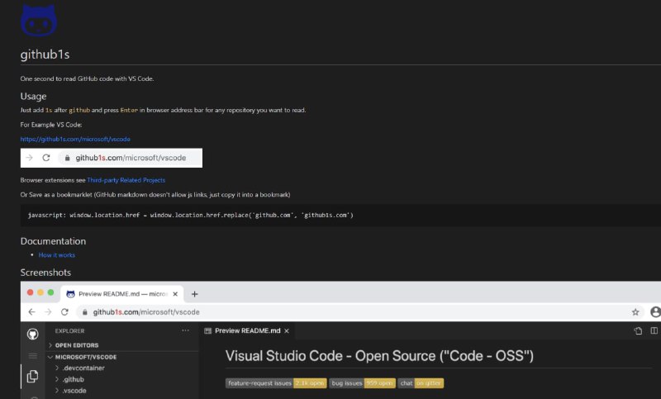Open the hamburger menu in activity bar
The height and width of the screenshot is (399, 661).
(33, 356)
